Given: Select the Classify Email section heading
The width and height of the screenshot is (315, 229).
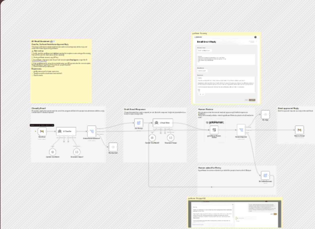Looking at the screenshot, I should pyautogui.click(x=39, y=108).
